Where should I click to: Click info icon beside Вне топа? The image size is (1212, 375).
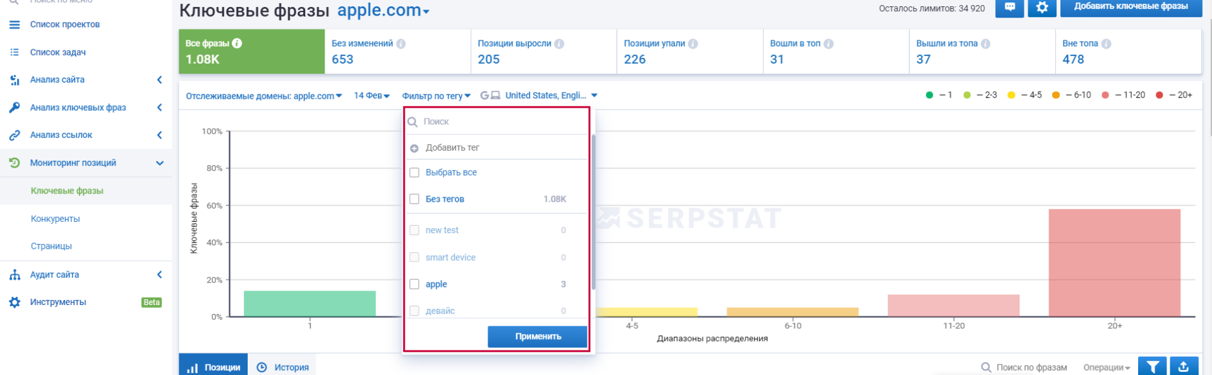1106,43
